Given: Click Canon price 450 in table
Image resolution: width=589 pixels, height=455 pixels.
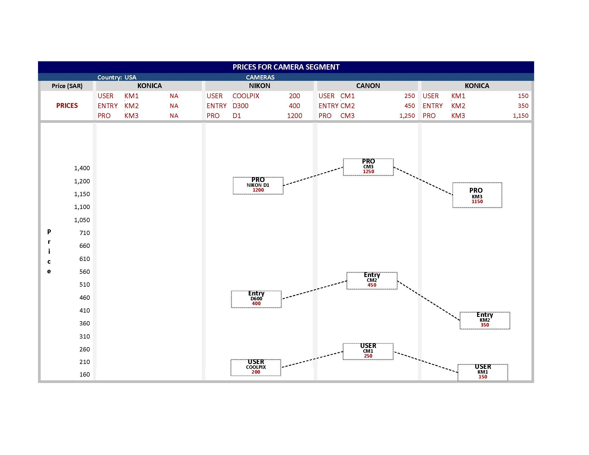Looking at the screenshot, I should pyautogui.click(x=409, y=106).
